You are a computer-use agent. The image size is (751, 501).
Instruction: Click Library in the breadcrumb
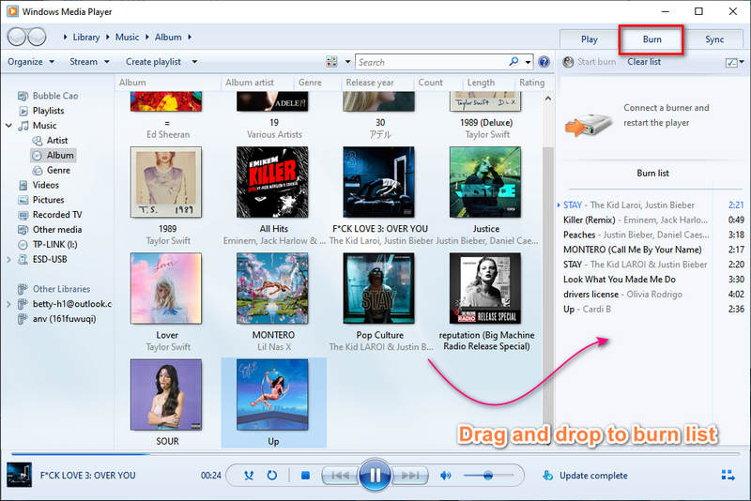[86, 37]
